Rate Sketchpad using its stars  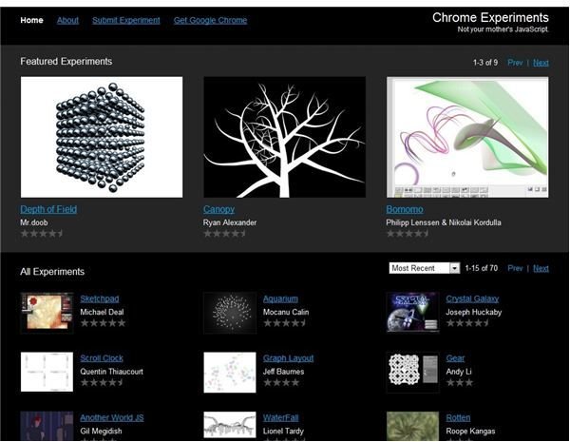pos(103,323)
